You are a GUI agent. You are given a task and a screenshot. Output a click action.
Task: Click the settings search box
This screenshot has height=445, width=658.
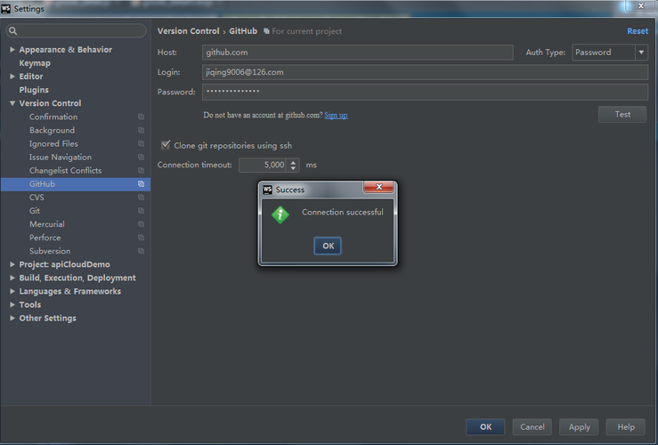(76, 30)
